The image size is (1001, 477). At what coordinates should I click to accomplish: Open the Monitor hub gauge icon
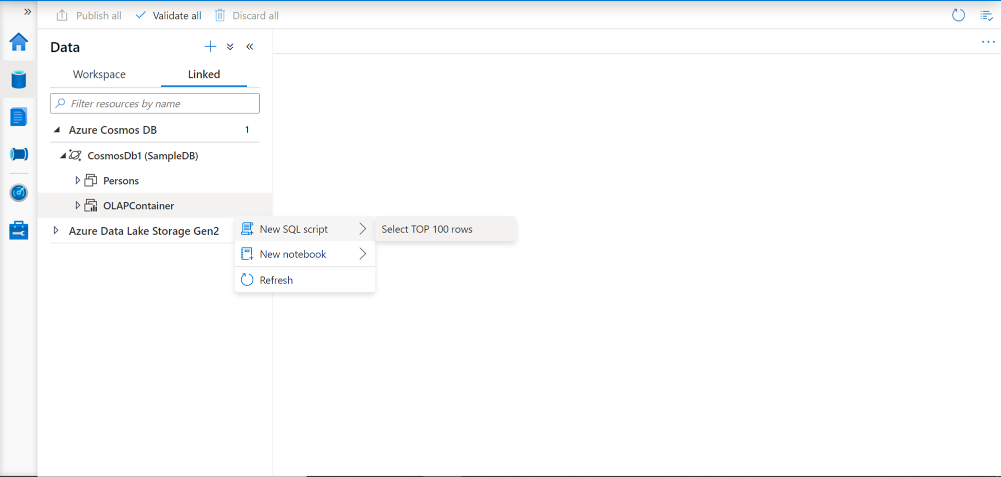tap(19, 192)
